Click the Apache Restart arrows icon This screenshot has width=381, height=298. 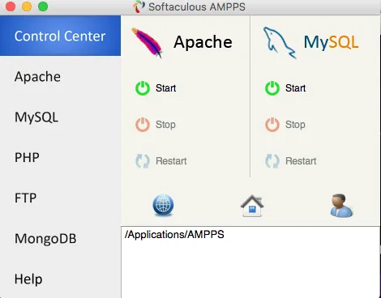[x=143, y=161]
